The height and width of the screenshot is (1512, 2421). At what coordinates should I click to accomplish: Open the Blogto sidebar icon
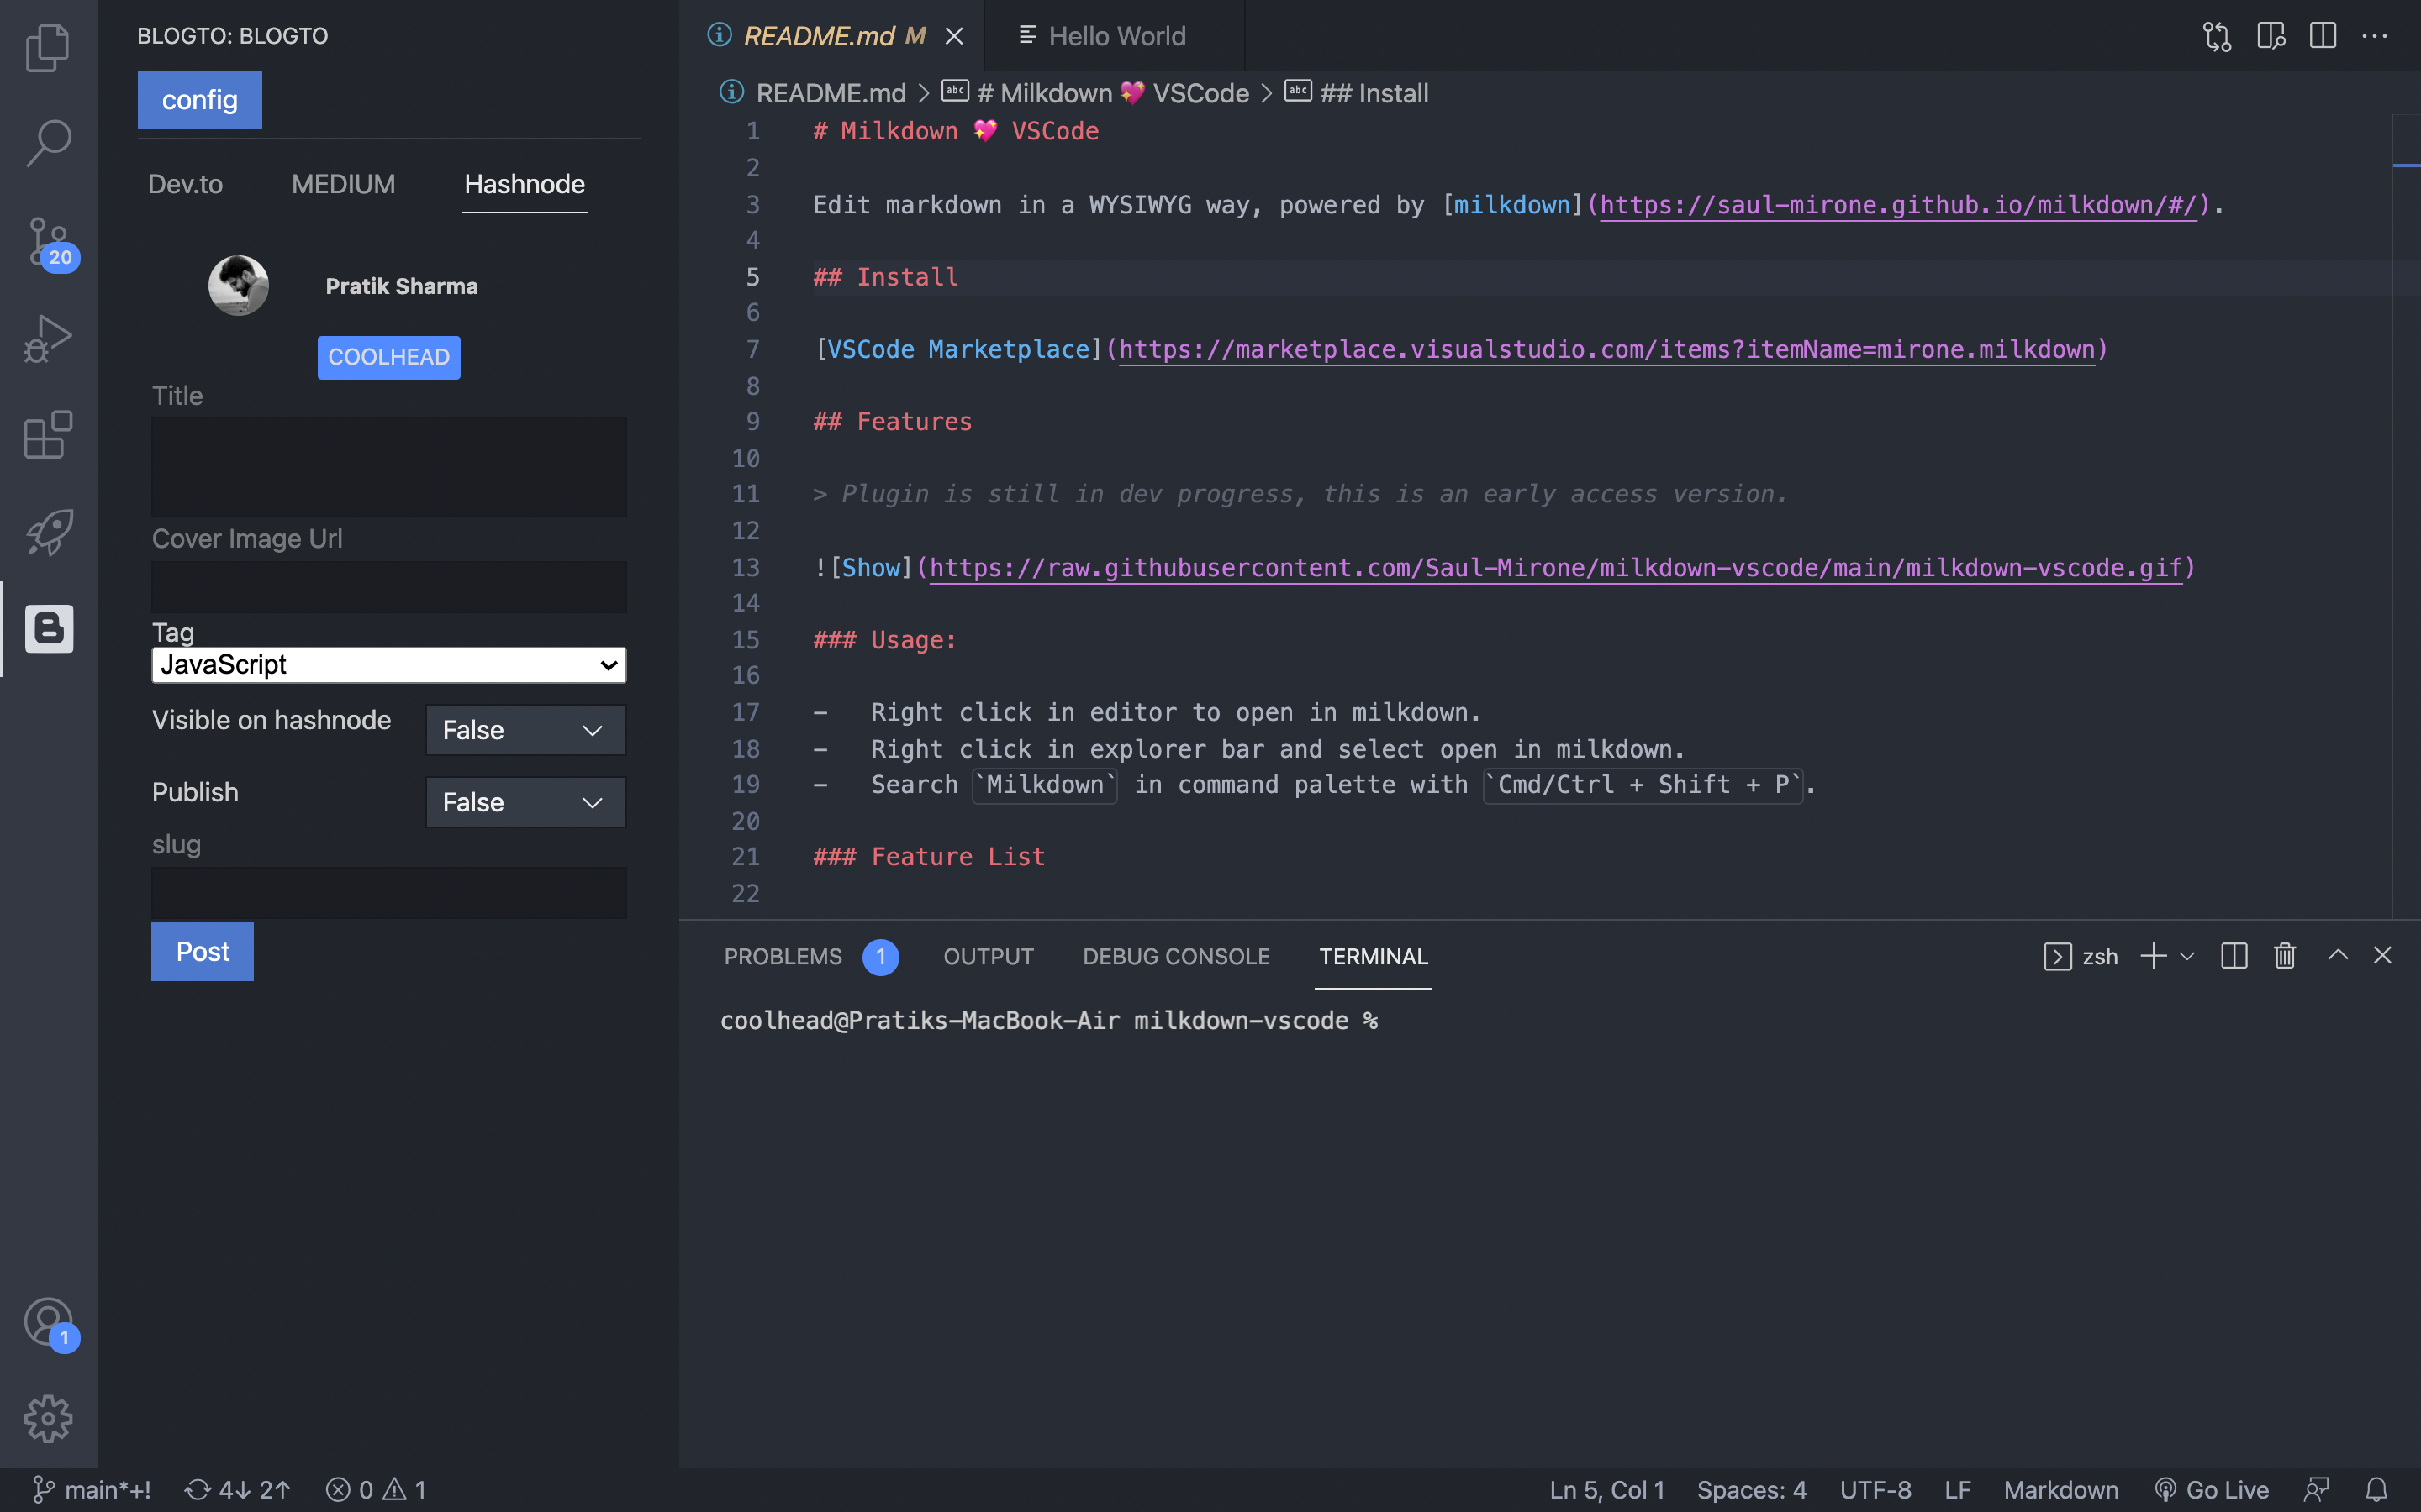(x=48, y=628)
